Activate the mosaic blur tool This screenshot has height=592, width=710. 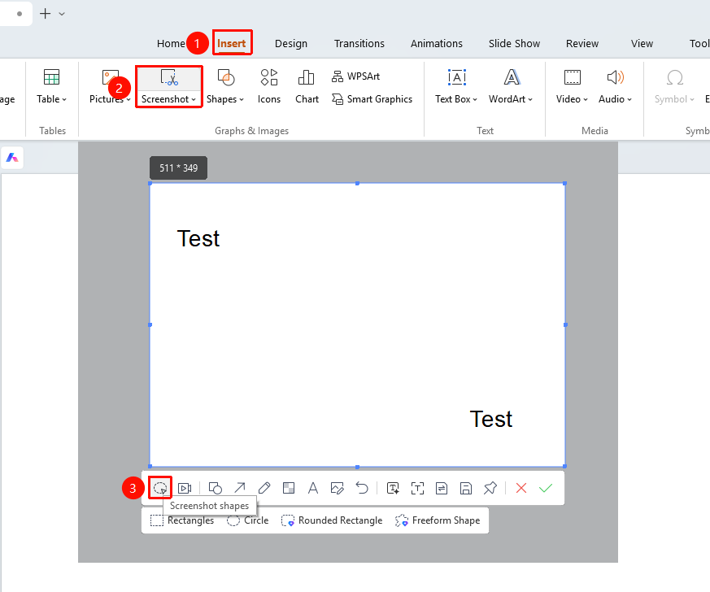point(289,488)
